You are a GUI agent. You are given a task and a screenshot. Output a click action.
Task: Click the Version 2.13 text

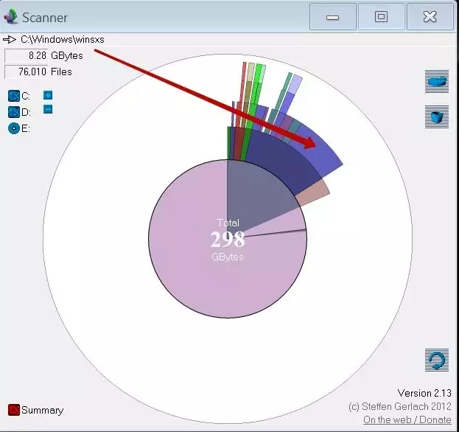(x=424, y=393)
